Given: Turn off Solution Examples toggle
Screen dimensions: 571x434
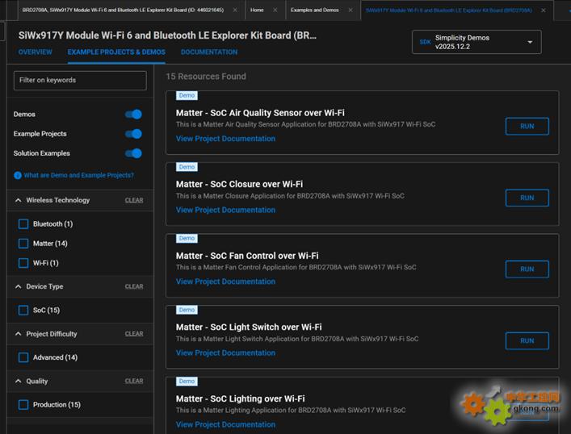Looking at the screenshot, I should pyautogui.click(x=134, y=153).
